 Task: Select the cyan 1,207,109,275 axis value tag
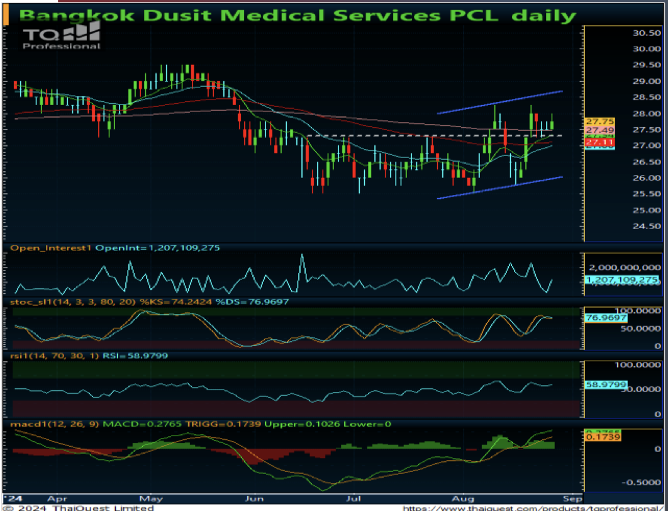pos(621,280)
